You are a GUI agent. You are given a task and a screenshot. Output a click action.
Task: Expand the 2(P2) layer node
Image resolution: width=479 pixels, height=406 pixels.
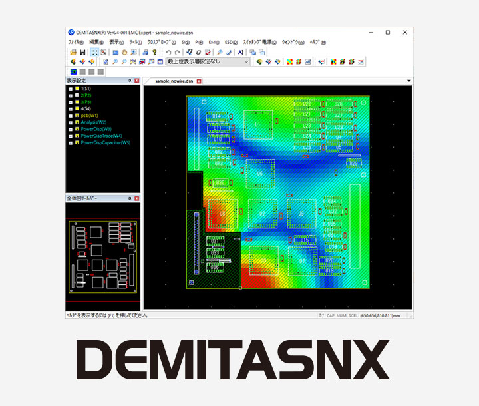pos(71,96)
